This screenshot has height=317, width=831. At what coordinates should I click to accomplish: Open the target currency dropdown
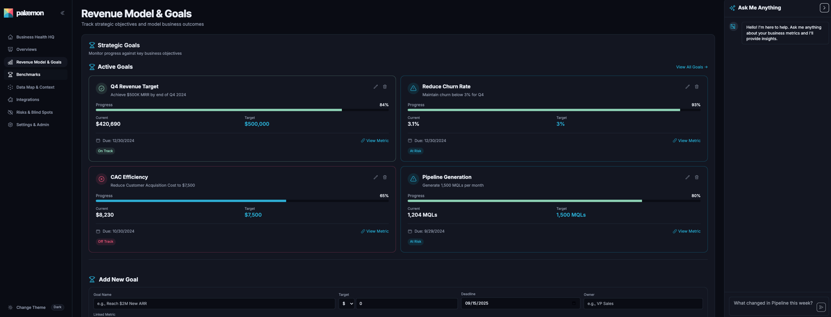(x=346, y=304)
